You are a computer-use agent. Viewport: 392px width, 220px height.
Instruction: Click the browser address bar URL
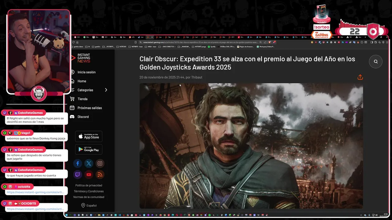coord(201,42)
